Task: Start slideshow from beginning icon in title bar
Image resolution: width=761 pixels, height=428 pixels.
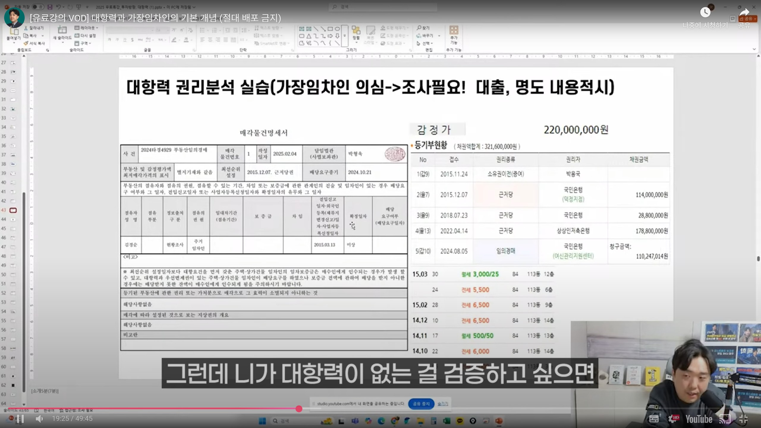Action: [x=78, y=7]
